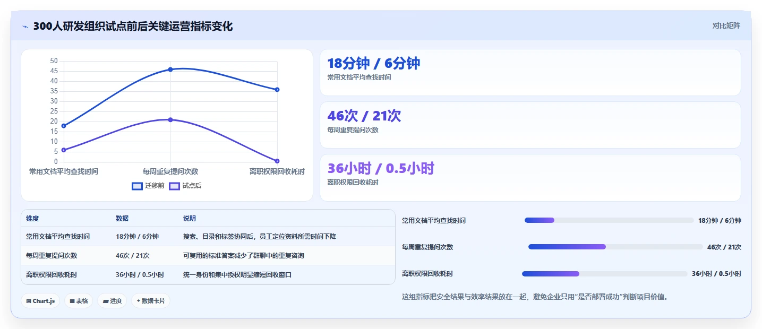Click the 迁移前 data point at 46
Screen dimensions: 762x329
tap(170, 70)
